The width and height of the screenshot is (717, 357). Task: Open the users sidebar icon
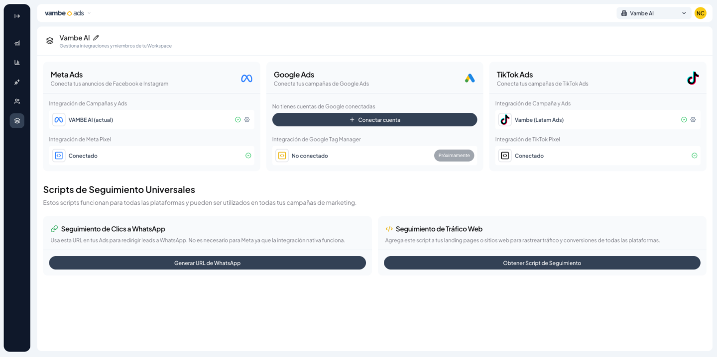tap(17, 101)
